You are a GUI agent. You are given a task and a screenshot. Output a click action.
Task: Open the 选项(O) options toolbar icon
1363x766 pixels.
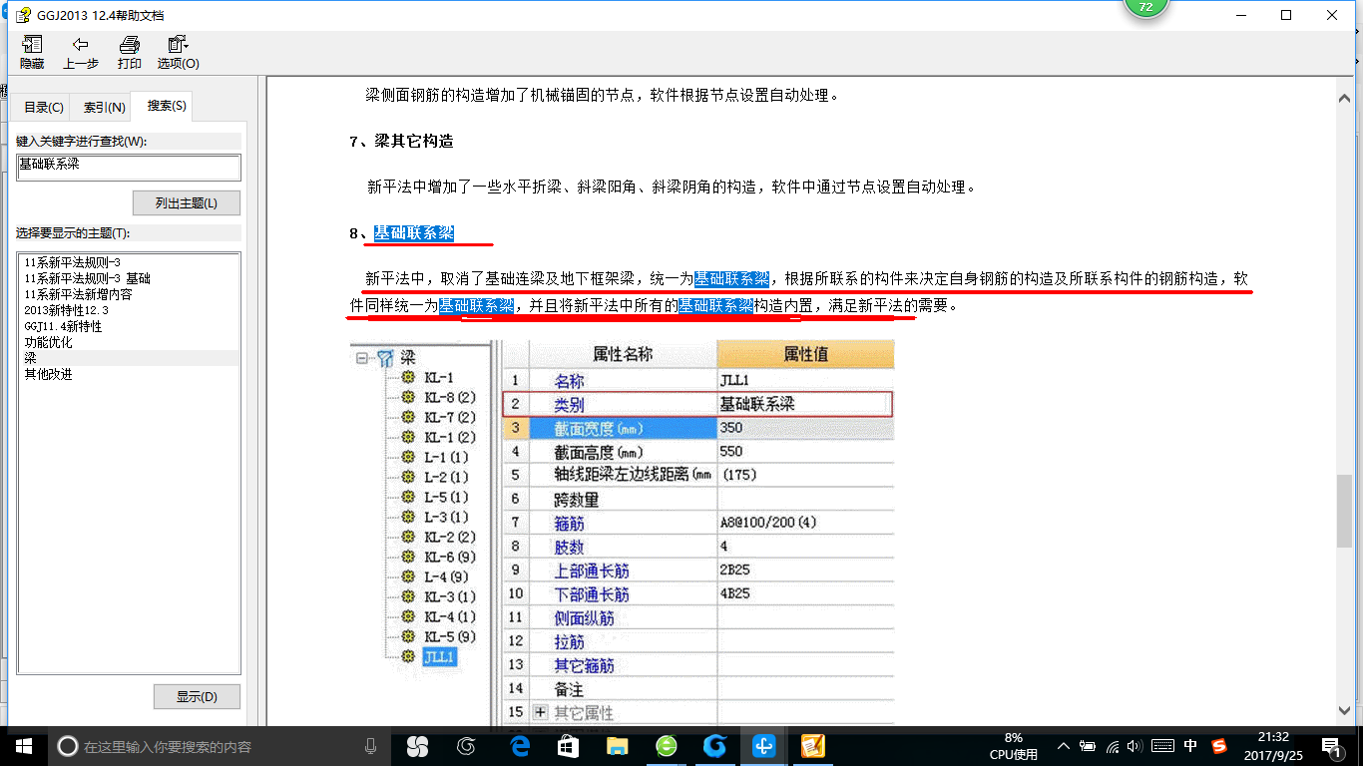pyautogui.click(x=178, y=45)
